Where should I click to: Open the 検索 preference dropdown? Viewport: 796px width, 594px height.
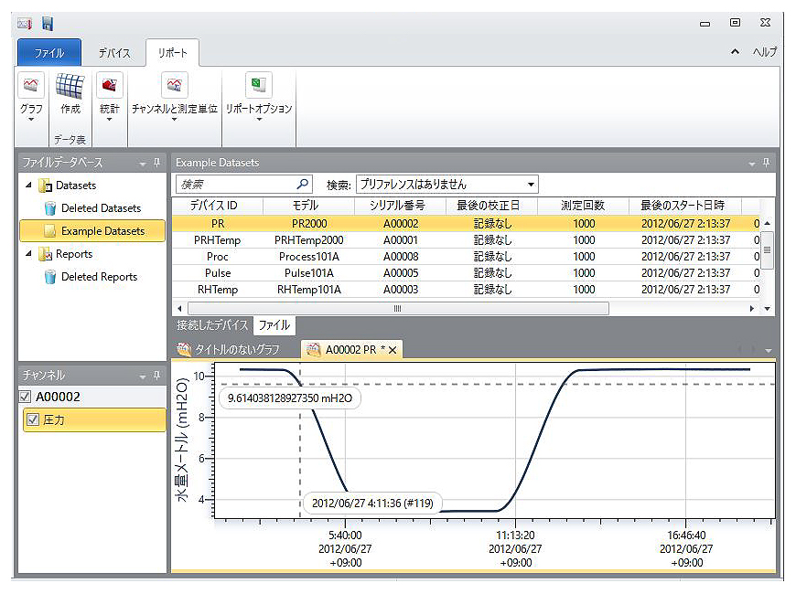(x=531, y=185)
